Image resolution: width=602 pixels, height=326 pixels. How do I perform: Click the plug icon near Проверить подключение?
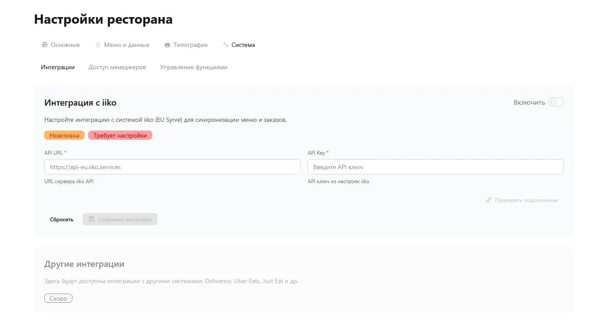[488, 200]
